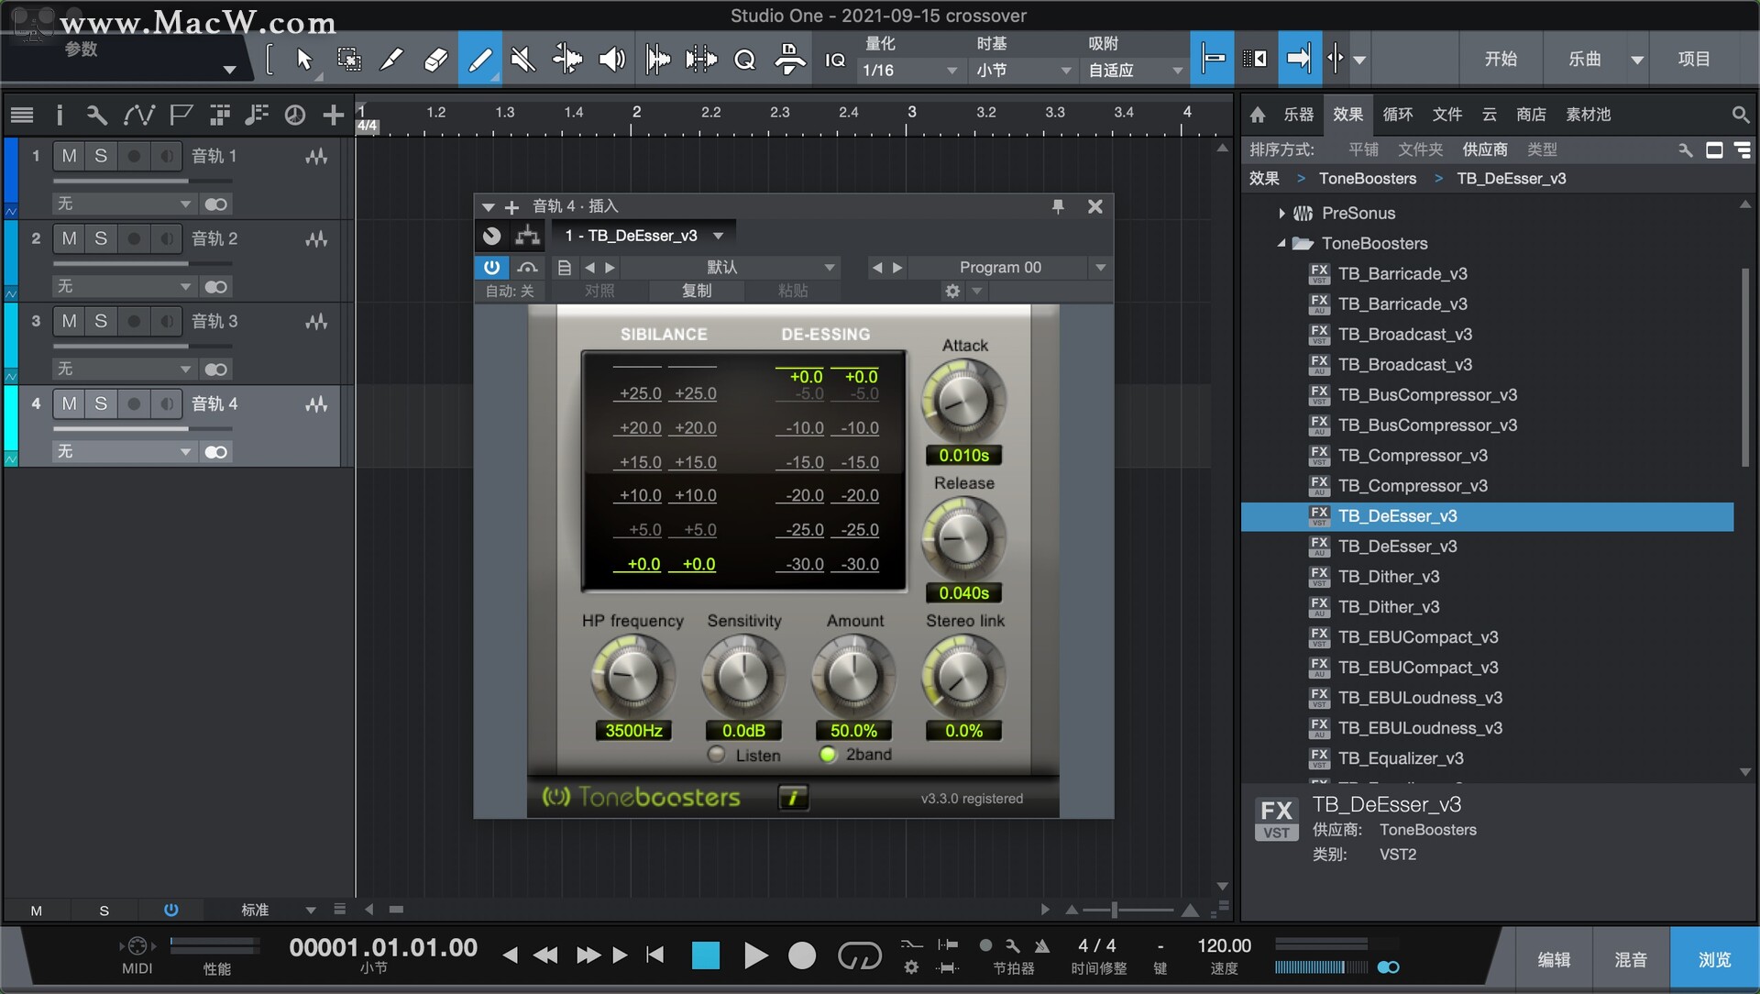Open the track list icon

click(22, 115)
